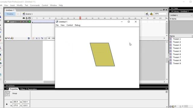
Task: Open the Insert menu in Flash
Action: (12, 5)
